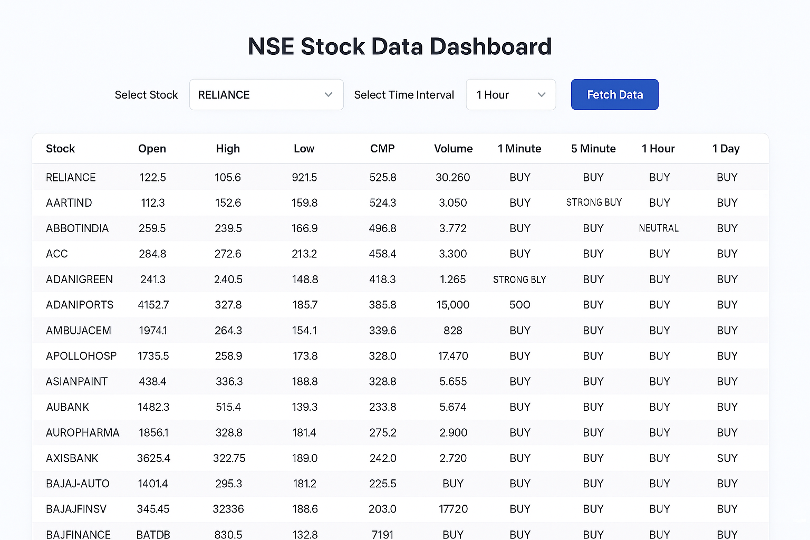Image resolution: width=810 pixels, height=540 pixels.
Task: Click AXISBANK high value 322.75
Action: pyautogui.click(x=229, y=458)
